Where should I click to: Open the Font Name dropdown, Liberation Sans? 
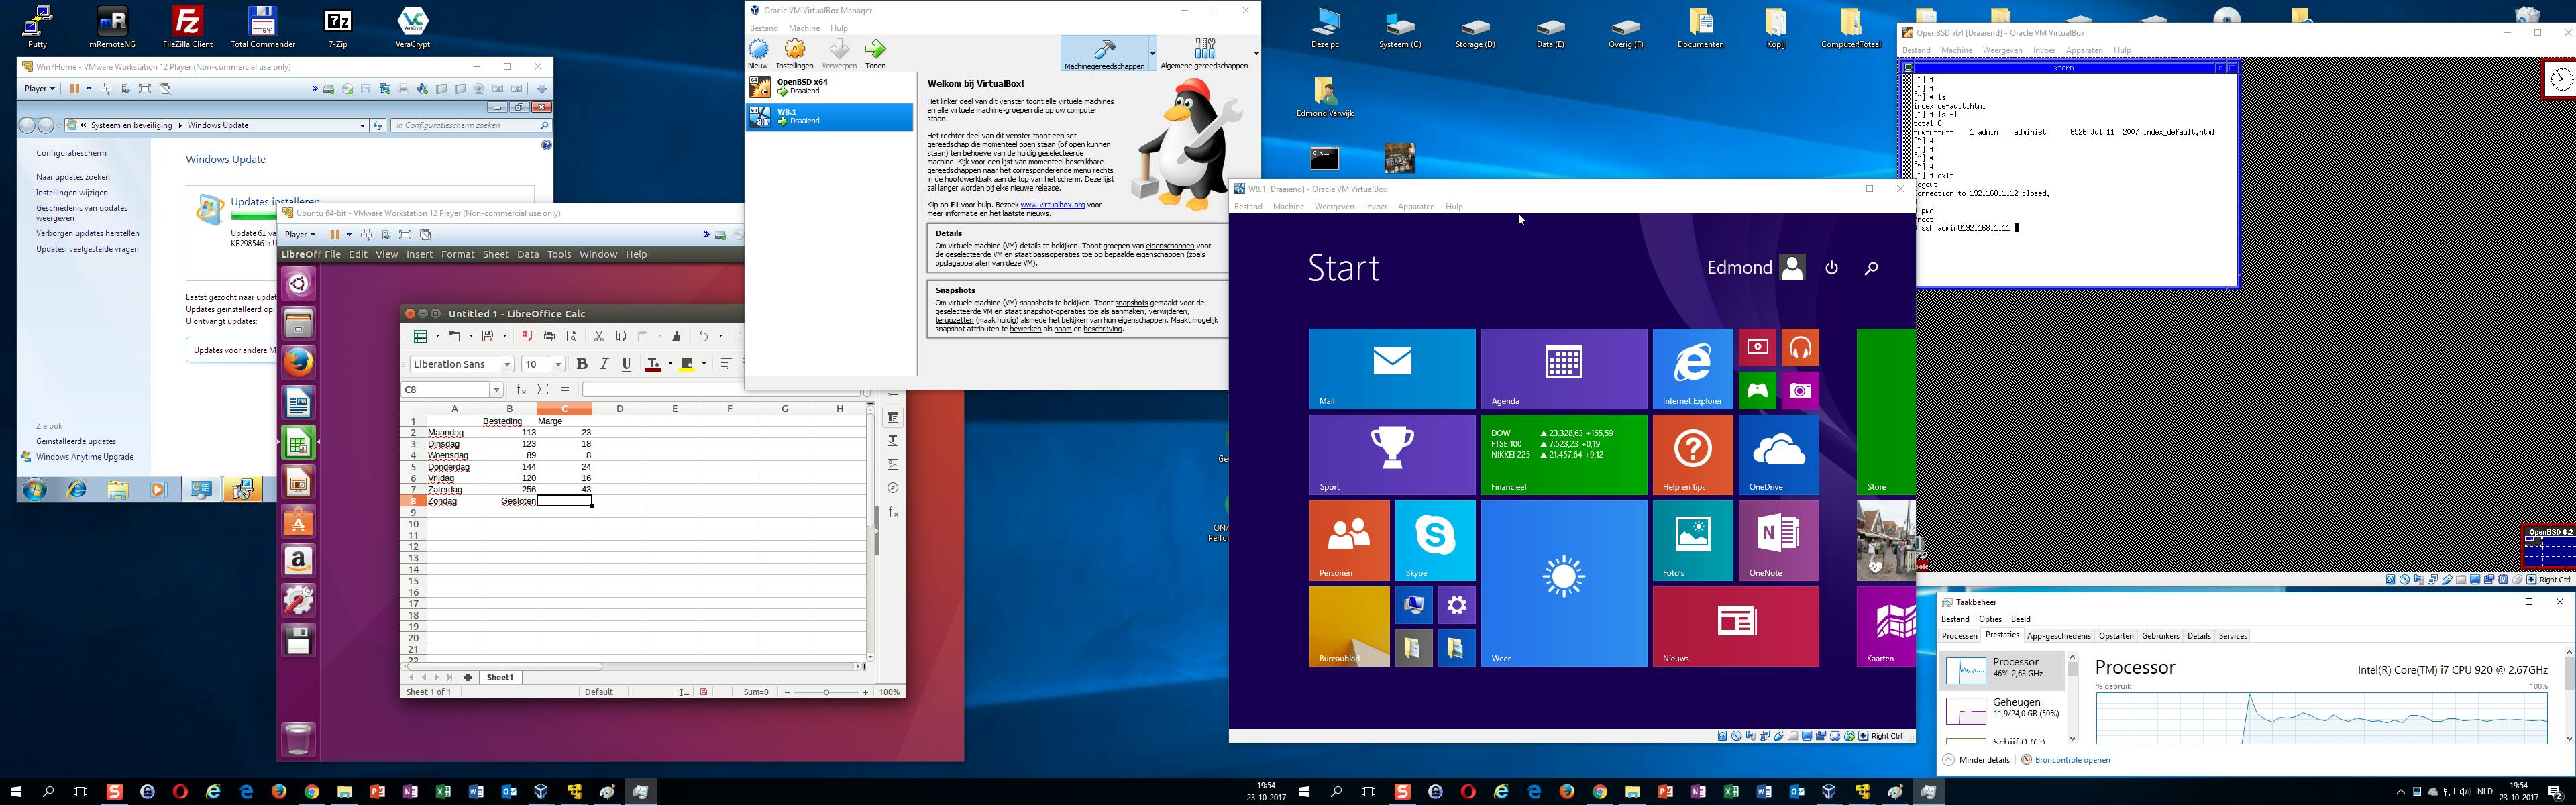[x=507, y=365]
